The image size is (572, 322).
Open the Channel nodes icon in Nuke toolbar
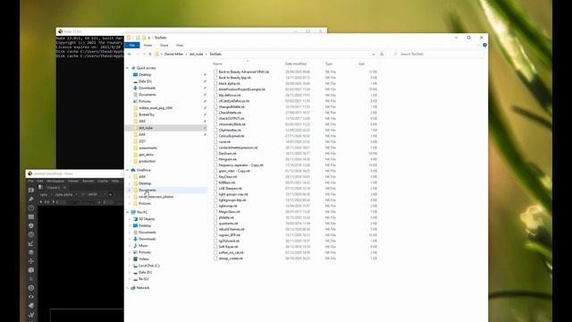pyautogui.click(x=31, y=216)
